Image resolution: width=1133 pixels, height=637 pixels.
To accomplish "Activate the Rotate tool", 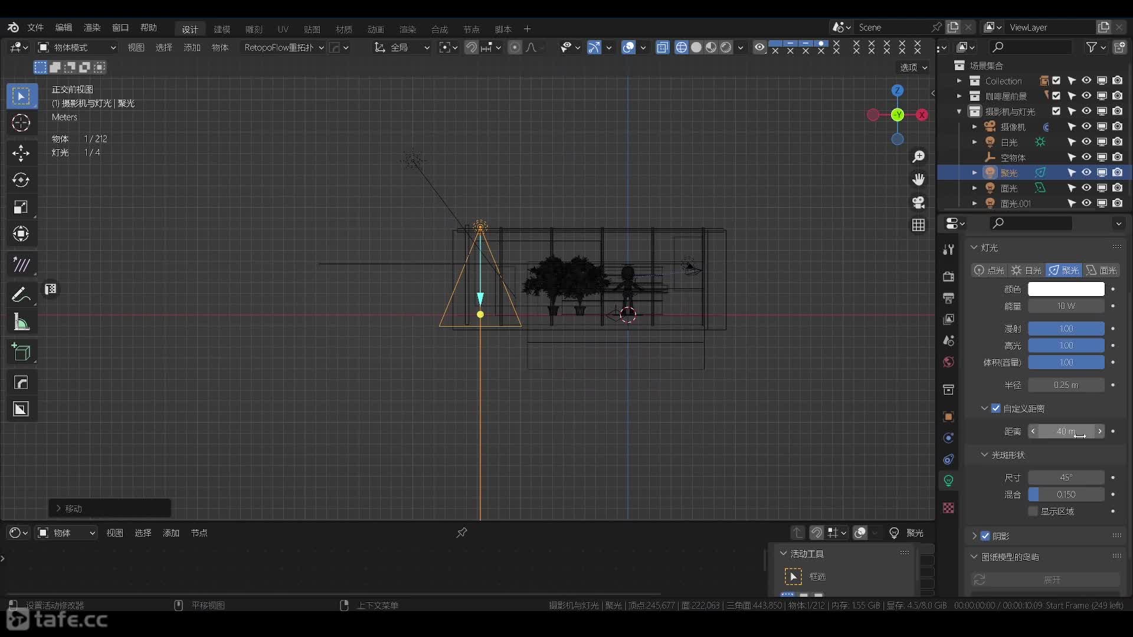I will click(x=21, y=180).
